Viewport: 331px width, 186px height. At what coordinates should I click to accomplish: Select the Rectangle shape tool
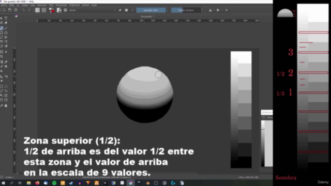click(2, 33)
